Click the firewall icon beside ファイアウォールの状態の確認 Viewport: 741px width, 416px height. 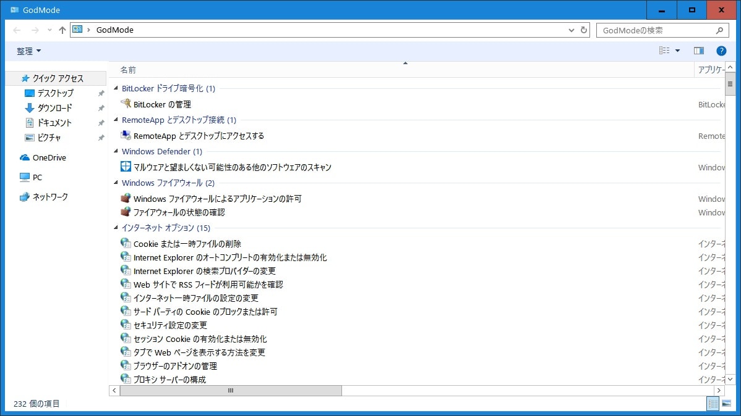click(x=126, y=212)
